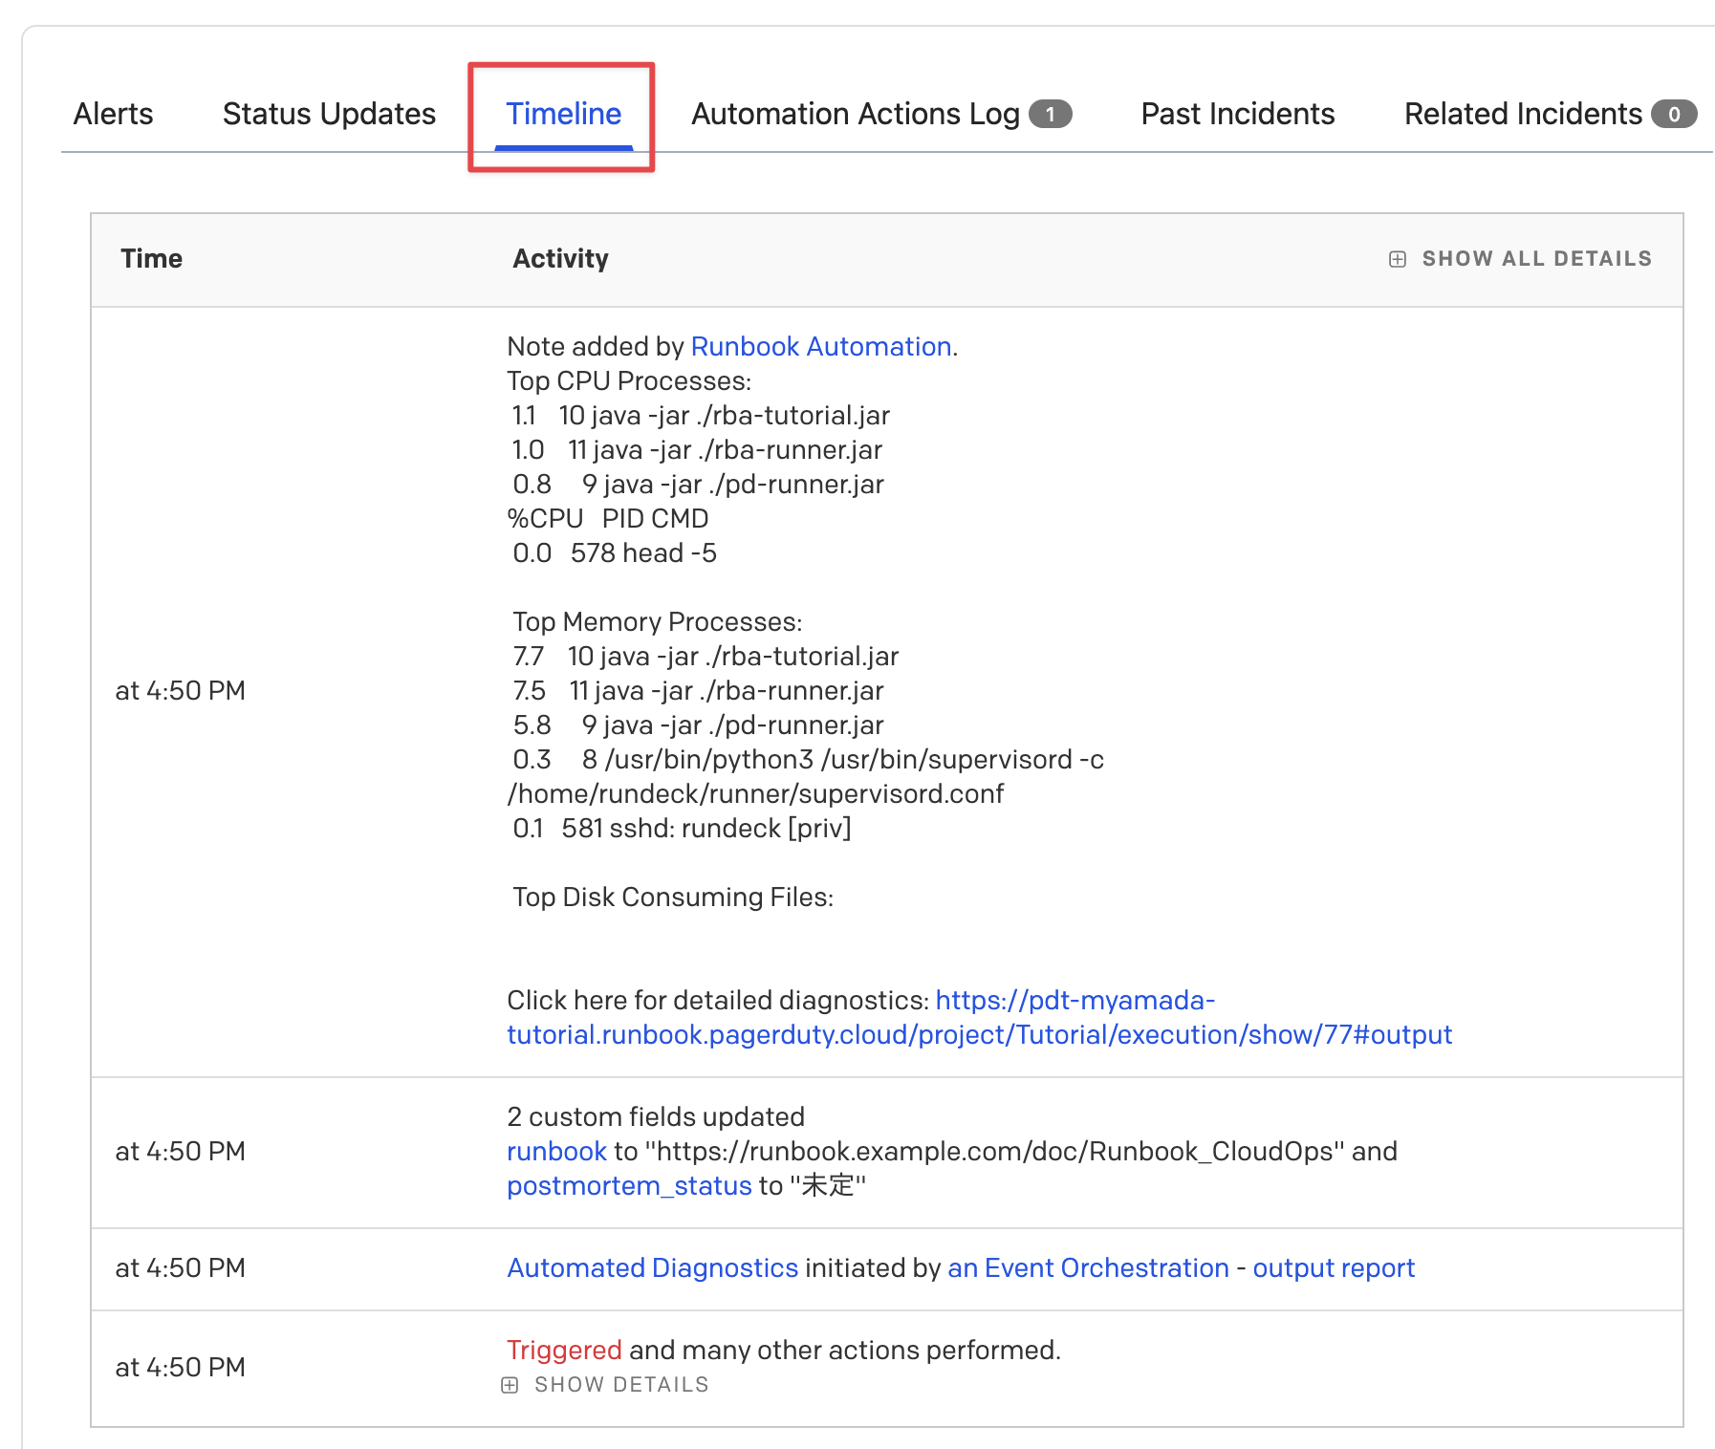Click the 'Top Memory Processes:' heading text
This screenshot has width=1715, height=1449.
click(658, 621)
